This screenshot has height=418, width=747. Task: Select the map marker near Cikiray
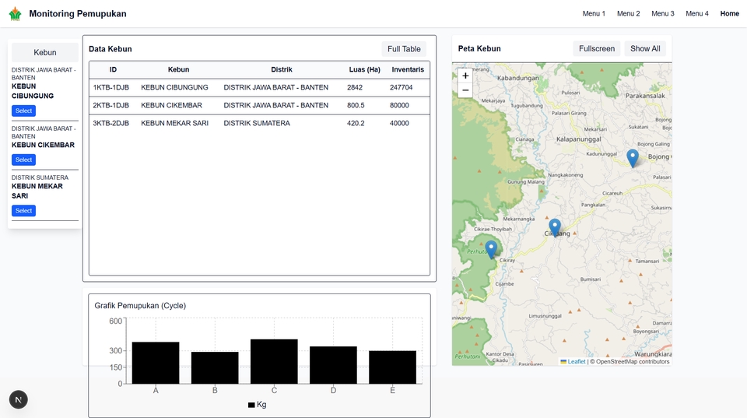pyautogui.click(x=491, y=250)
